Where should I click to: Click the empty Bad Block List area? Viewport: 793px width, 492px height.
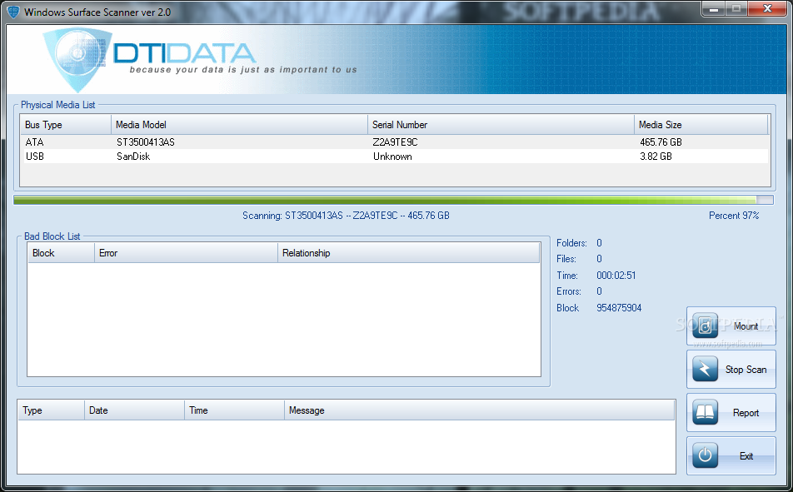coord(284,320)
